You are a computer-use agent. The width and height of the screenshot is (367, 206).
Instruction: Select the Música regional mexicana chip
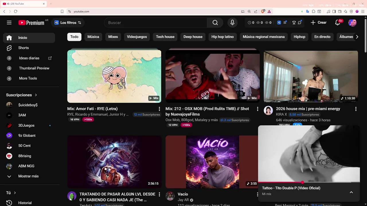click(x=264, y=37)
